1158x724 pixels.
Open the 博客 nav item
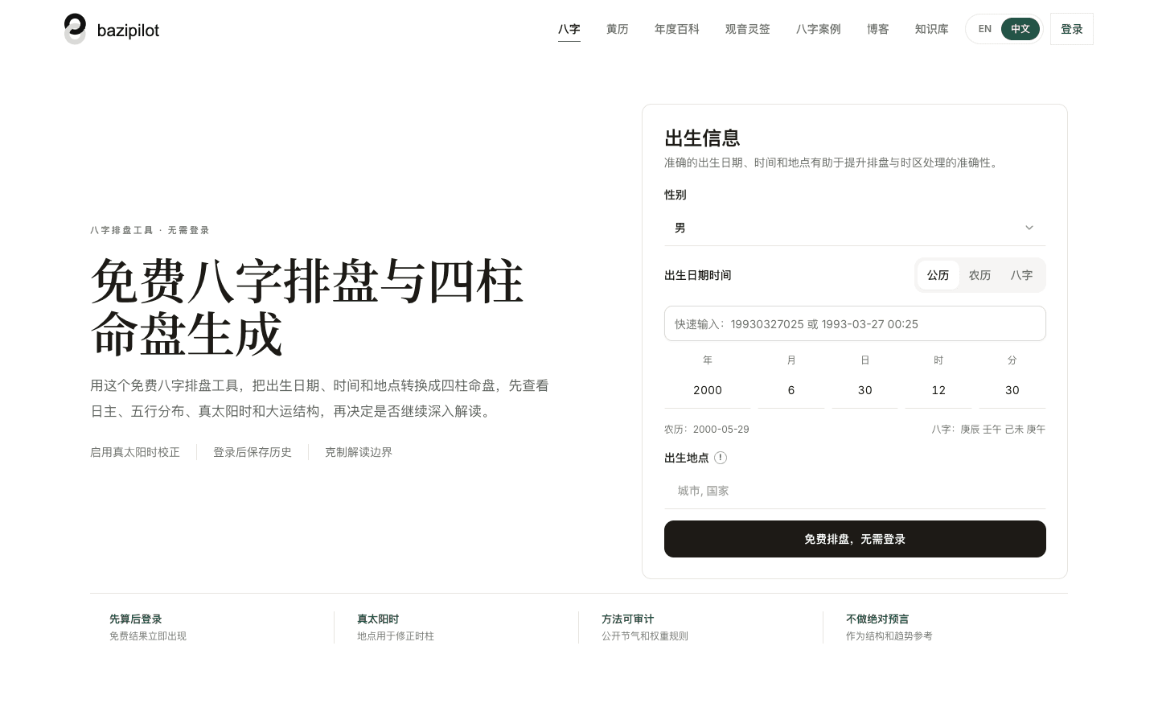click(x=878, y=29)
